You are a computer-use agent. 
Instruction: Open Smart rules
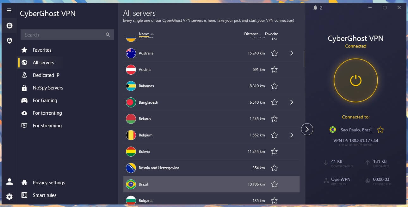click(x=45, y=195)
